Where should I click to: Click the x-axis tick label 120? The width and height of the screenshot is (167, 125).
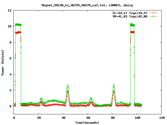pyautogui.click(x=162, y=118)
